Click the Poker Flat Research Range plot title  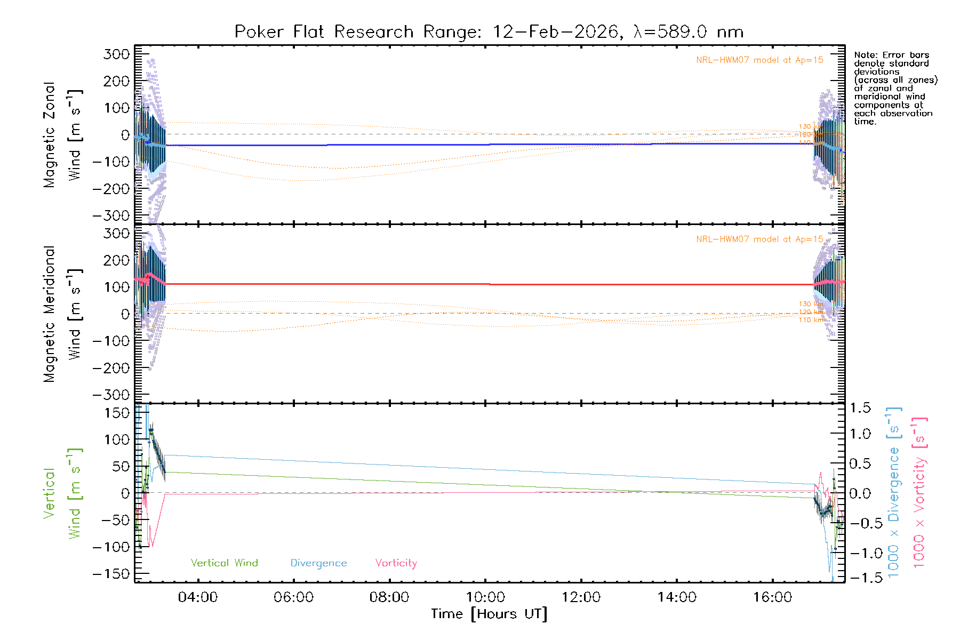point(489,32)
